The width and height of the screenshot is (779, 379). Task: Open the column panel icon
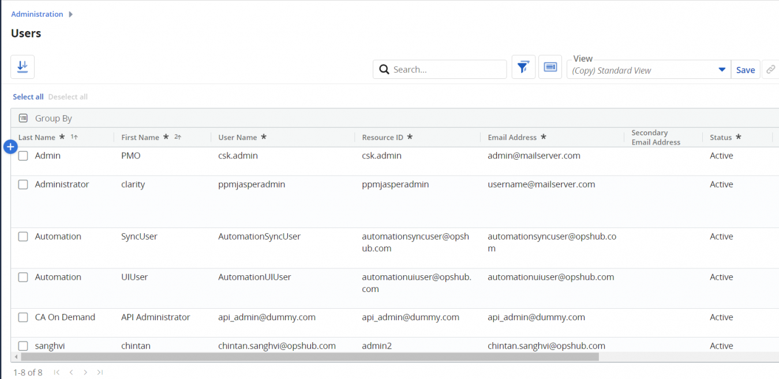(550, 67)
